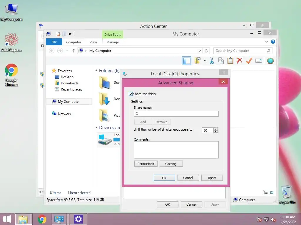Click Apply in Advanced Sharing dialog
Viewport: 301px width, 225px height.
212,178
